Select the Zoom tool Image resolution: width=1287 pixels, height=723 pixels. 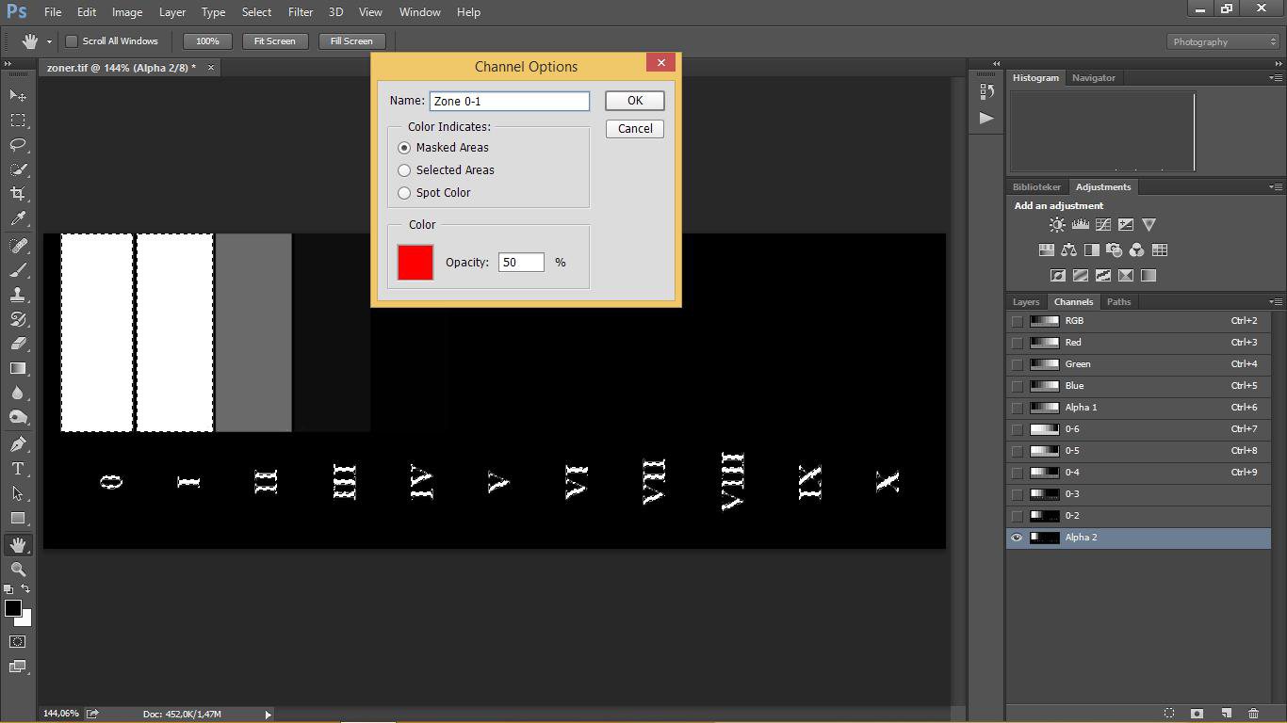[18, 570]
